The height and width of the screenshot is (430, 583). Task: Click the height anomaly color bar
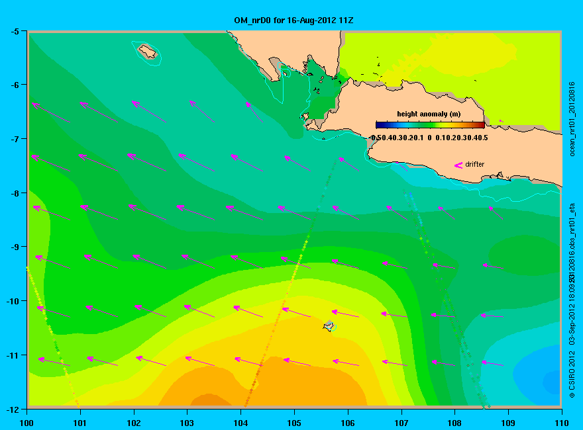click(430, 125)
